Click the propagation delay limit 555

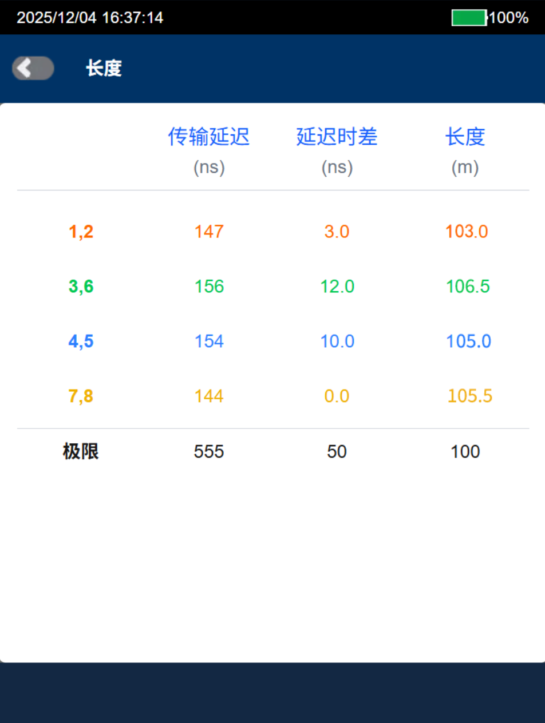tap(209, 452)
